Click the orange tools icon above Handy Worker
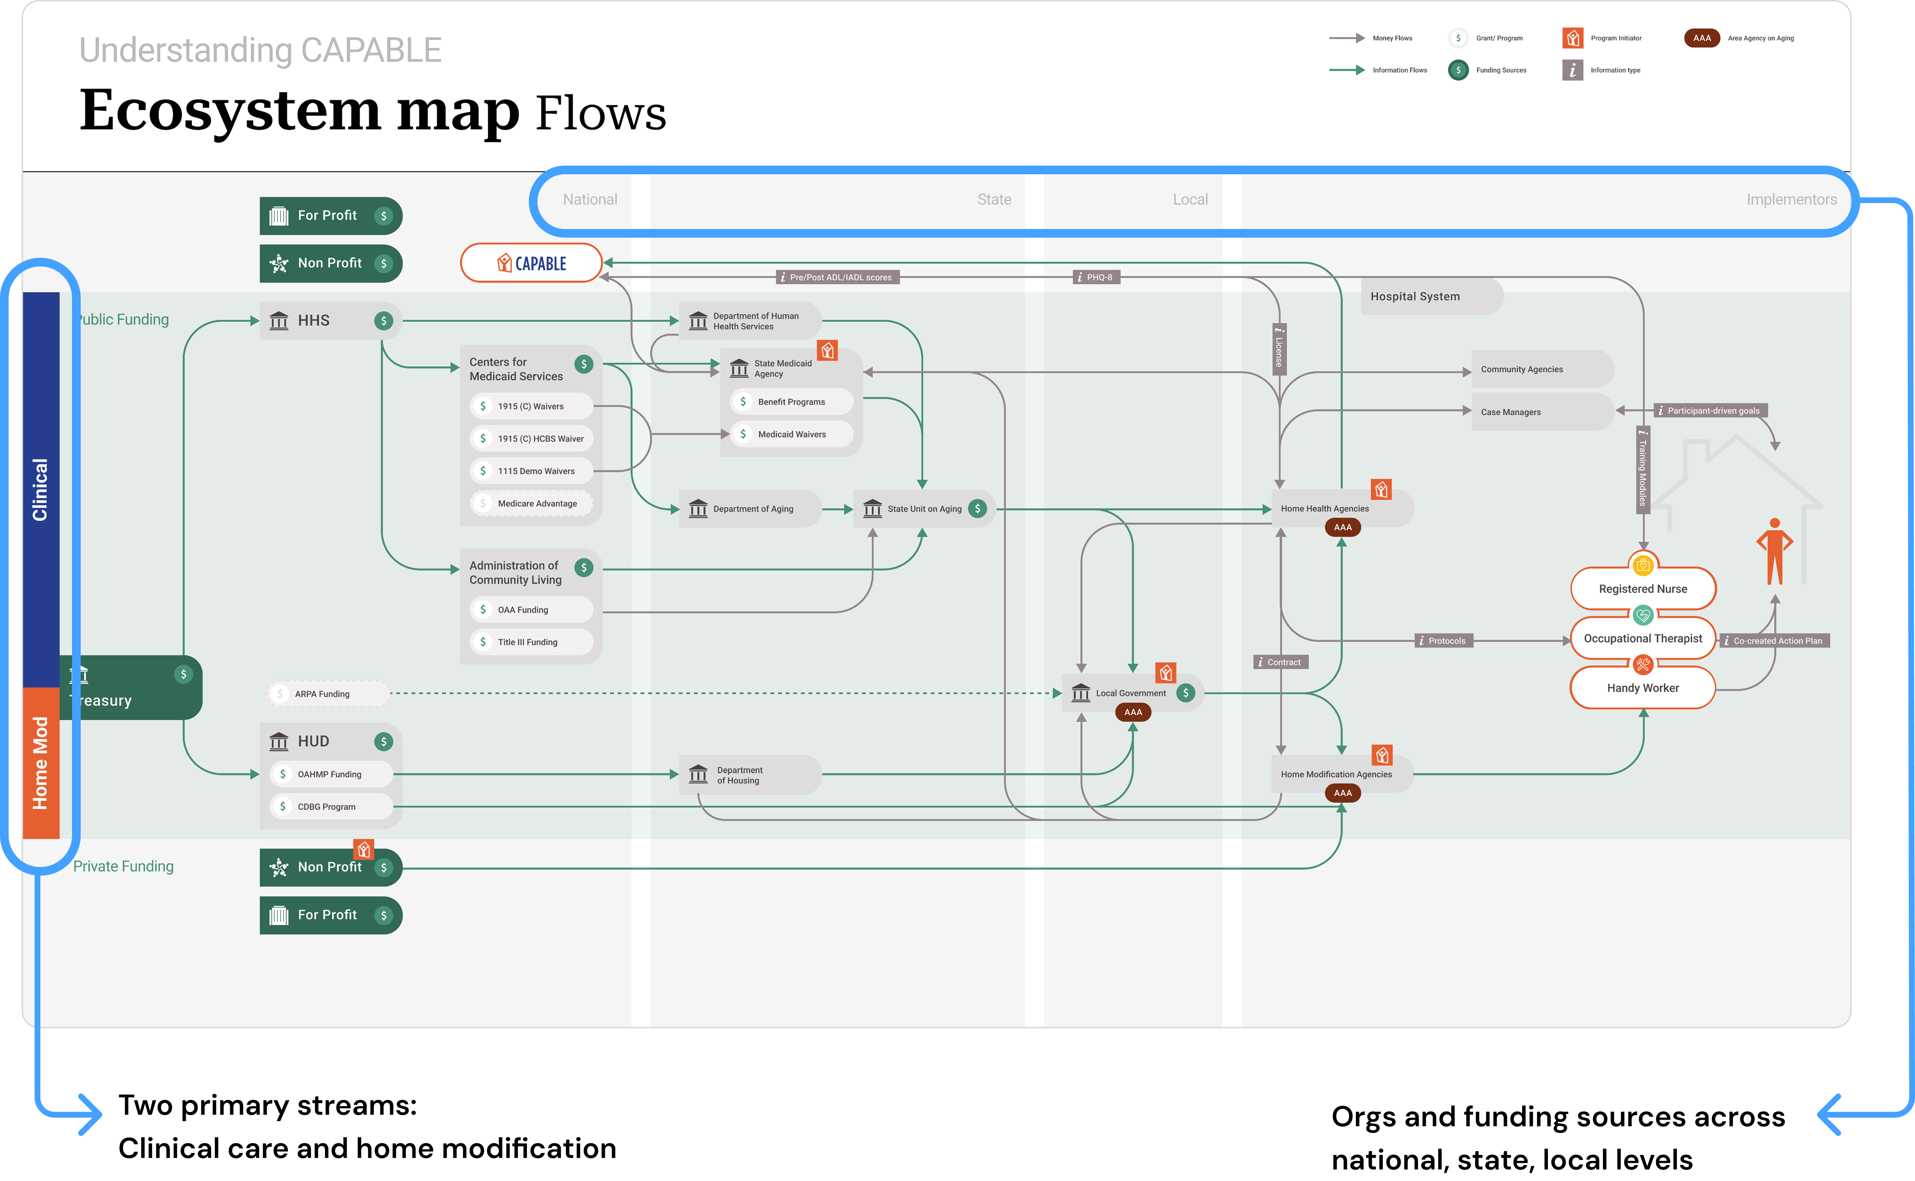Viewport: 1915px width, 1181px height. 1642,665
